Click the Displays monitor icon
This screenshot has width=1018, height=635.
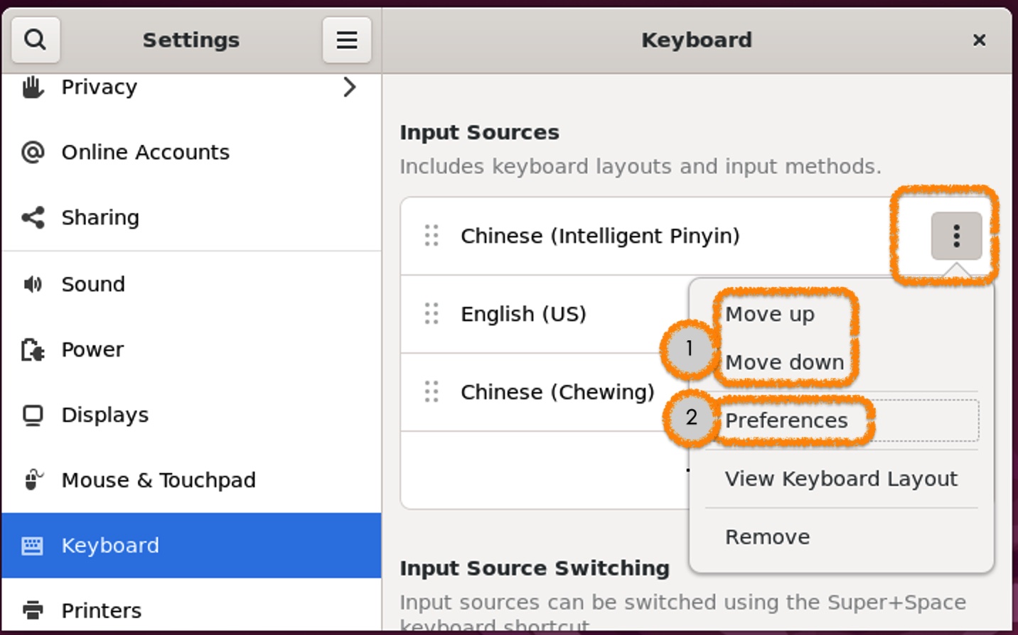point(33,415)
